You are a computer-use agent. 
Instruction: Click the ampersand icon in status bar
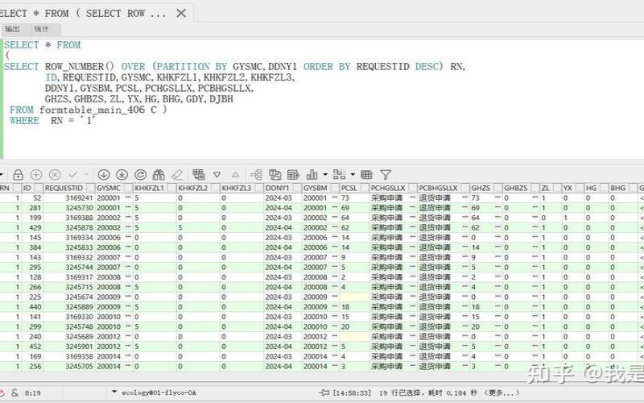coord(14,393)
